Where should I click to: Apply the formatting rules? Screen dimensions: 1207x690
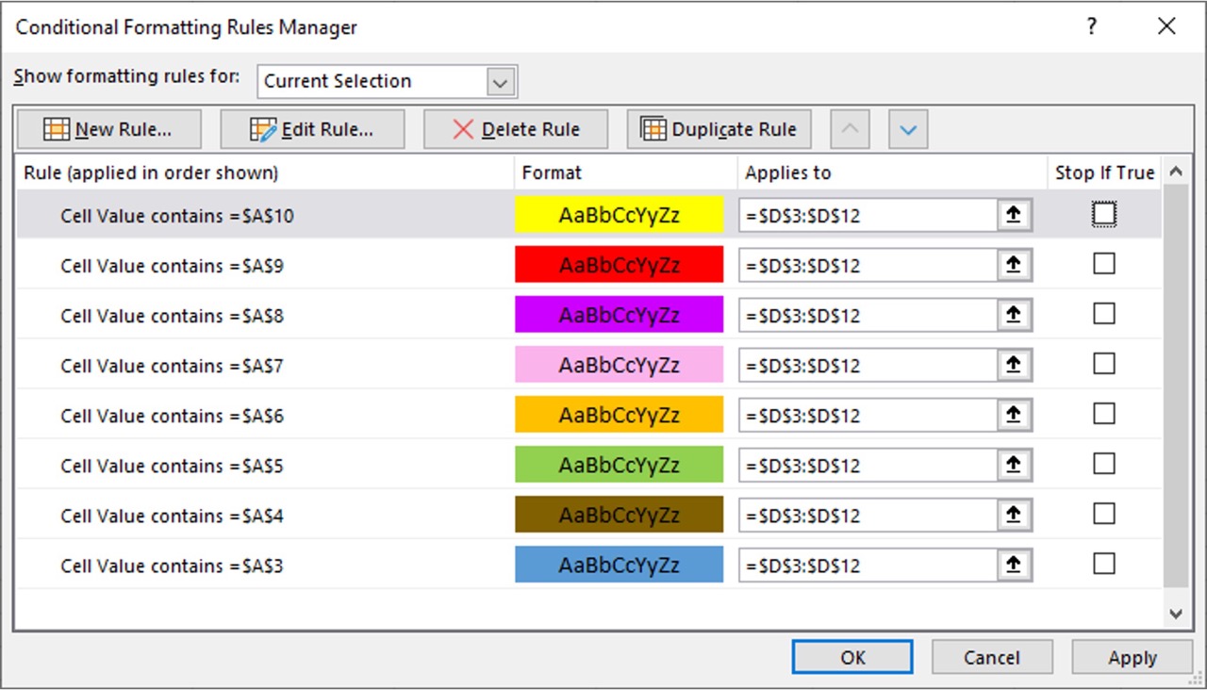(x=1132, y=657)
